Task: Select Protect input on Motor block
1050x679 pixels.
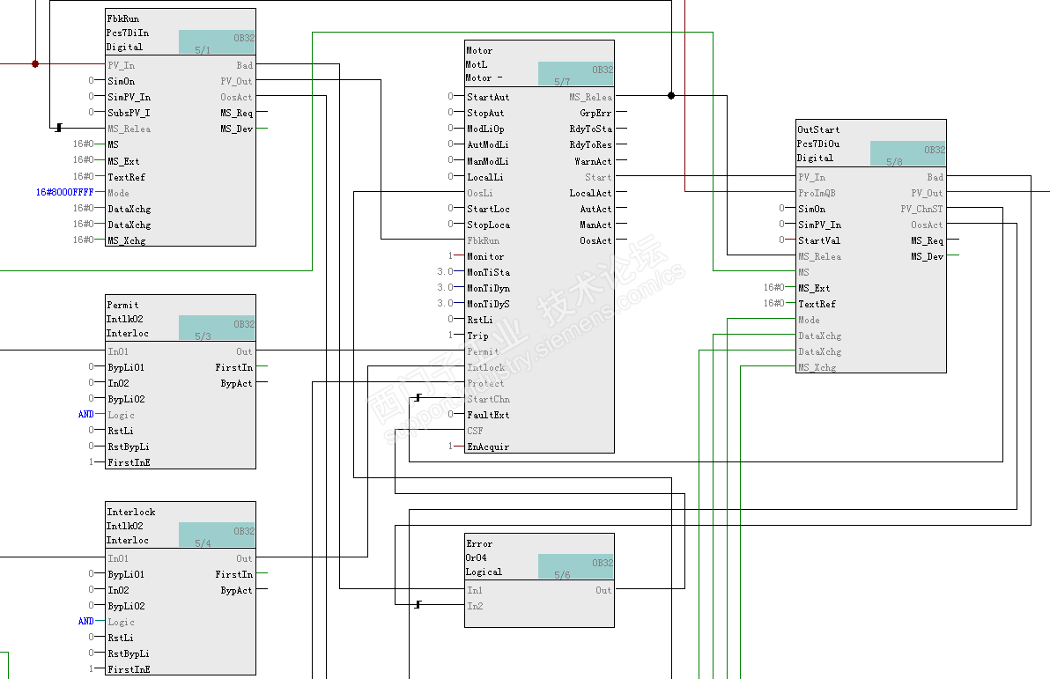Action: pos(485,383)
